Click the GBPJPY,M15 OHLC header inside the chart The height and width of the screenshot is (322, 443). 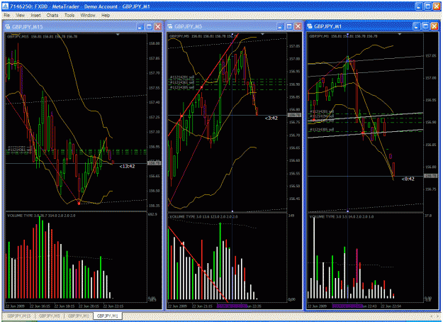[43, 36]
